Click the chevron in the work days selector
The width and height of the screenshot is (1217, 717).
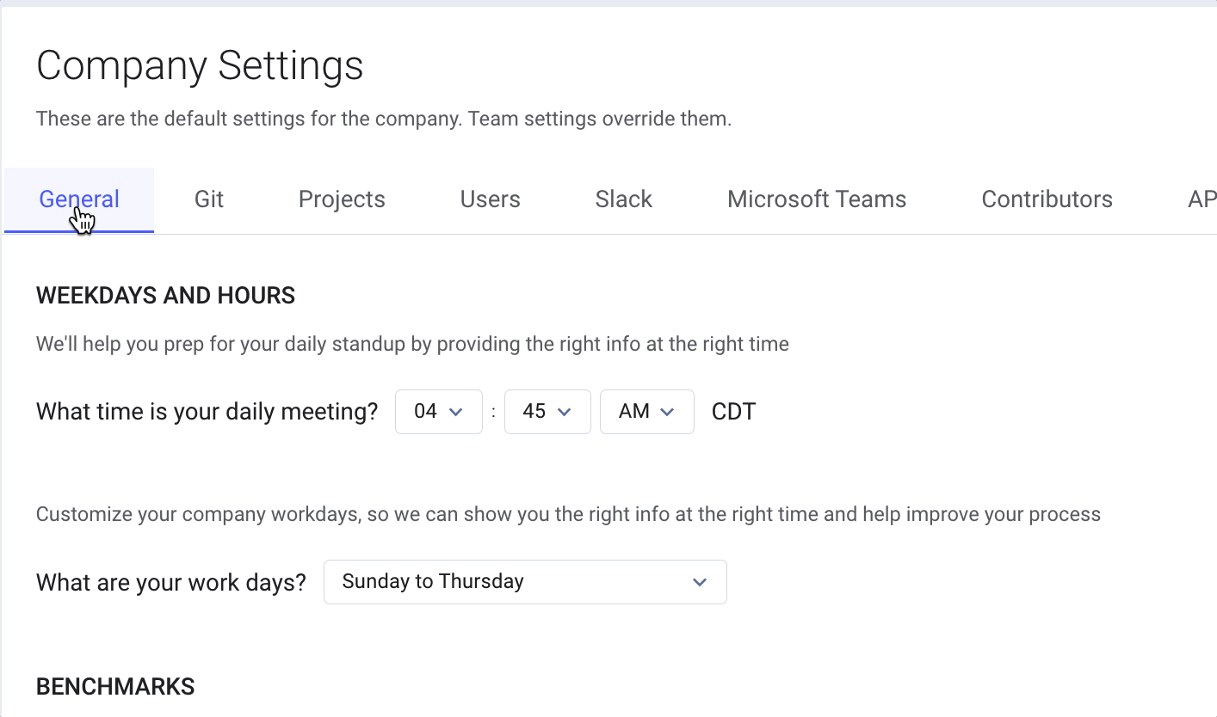[x=700, y=582]
